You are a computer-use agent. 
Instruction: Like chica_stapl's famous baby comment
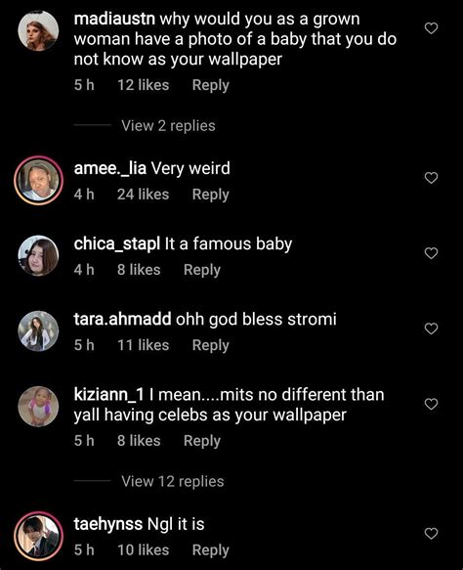coord(431,253)
